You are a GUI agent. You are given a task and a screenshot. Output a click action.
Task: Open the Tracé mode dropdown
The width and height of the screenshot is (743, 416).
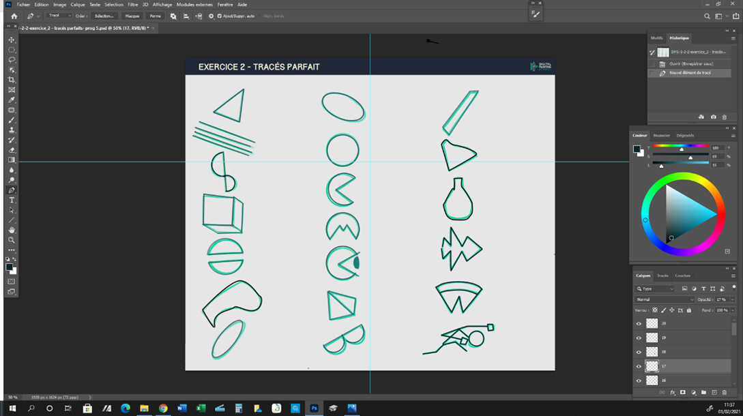pos(59,16)
